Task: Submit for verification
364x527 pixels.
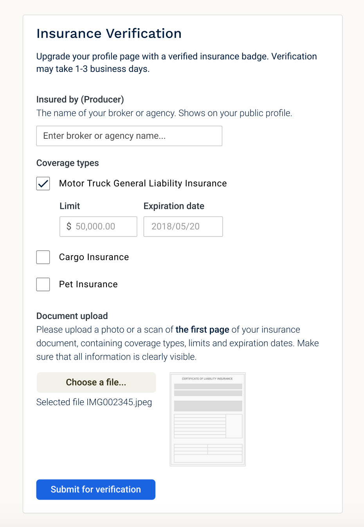Action: click(96, 489)
